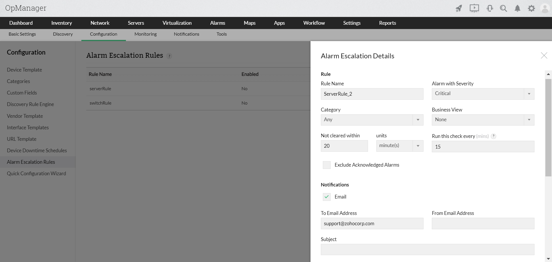Click the rocket quick-start icon
552x262 pixels.
click(459, 8)
